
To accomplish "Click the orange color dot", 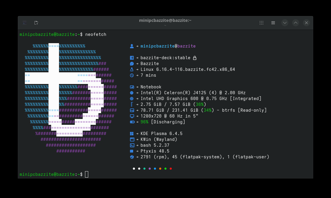I will click(x=160, y=169).
